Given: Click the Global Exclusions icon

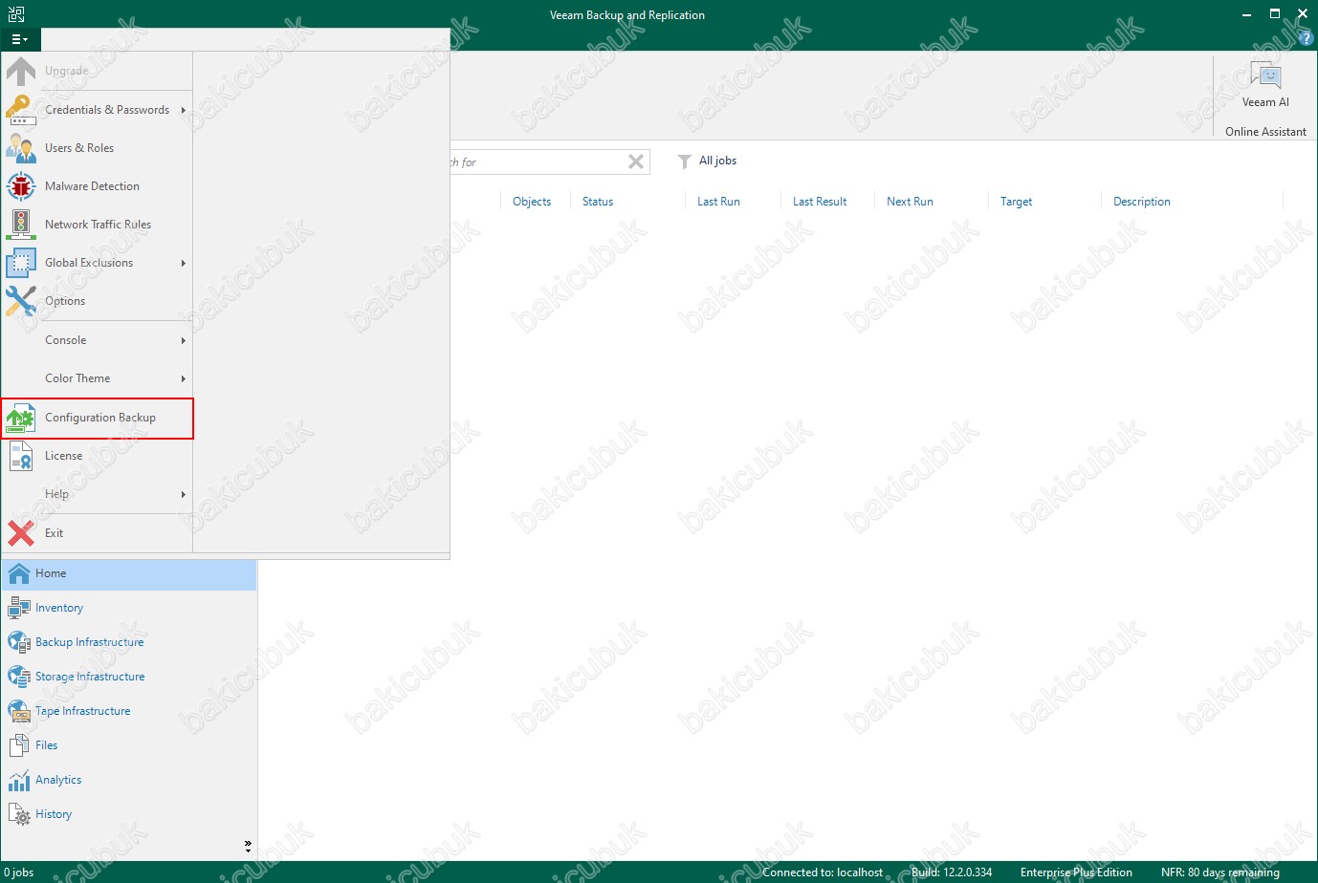Looking at the screenshot, I should [20, 263].
